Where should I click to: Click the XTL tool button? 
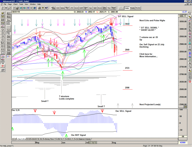[x=8, y=56]
